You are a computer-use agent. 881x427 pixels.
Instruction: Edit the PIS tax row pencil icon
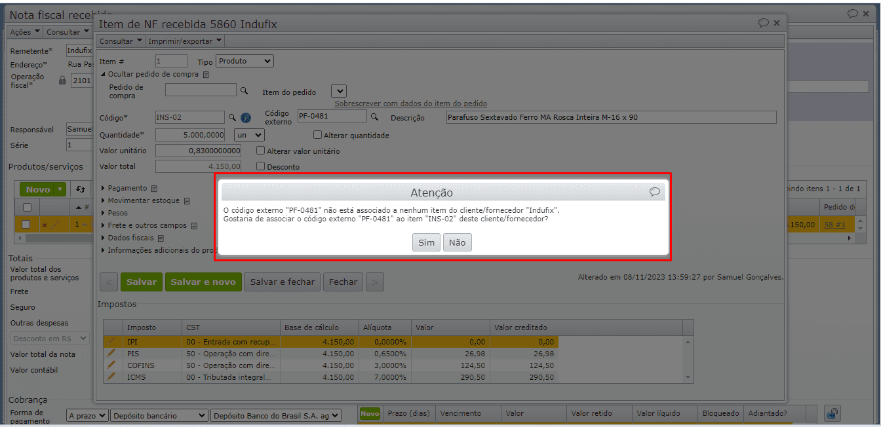click(x=111, y=353)
